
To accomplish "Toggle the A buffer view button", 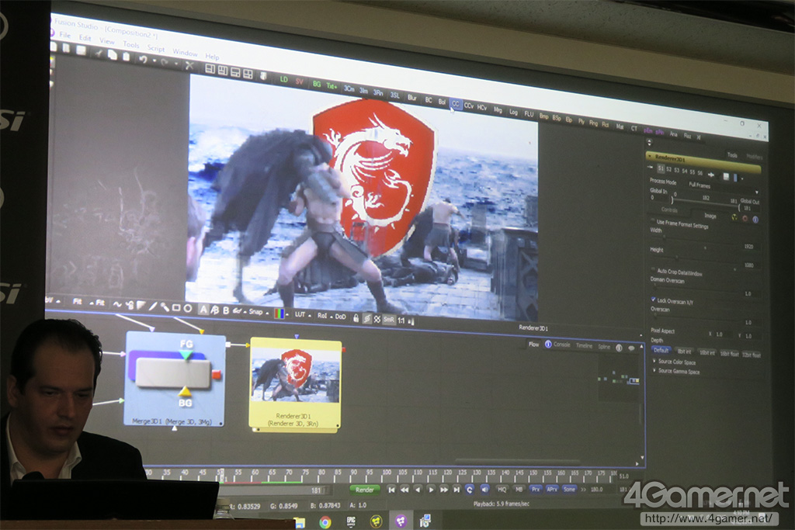I will [x=203, y=309].
